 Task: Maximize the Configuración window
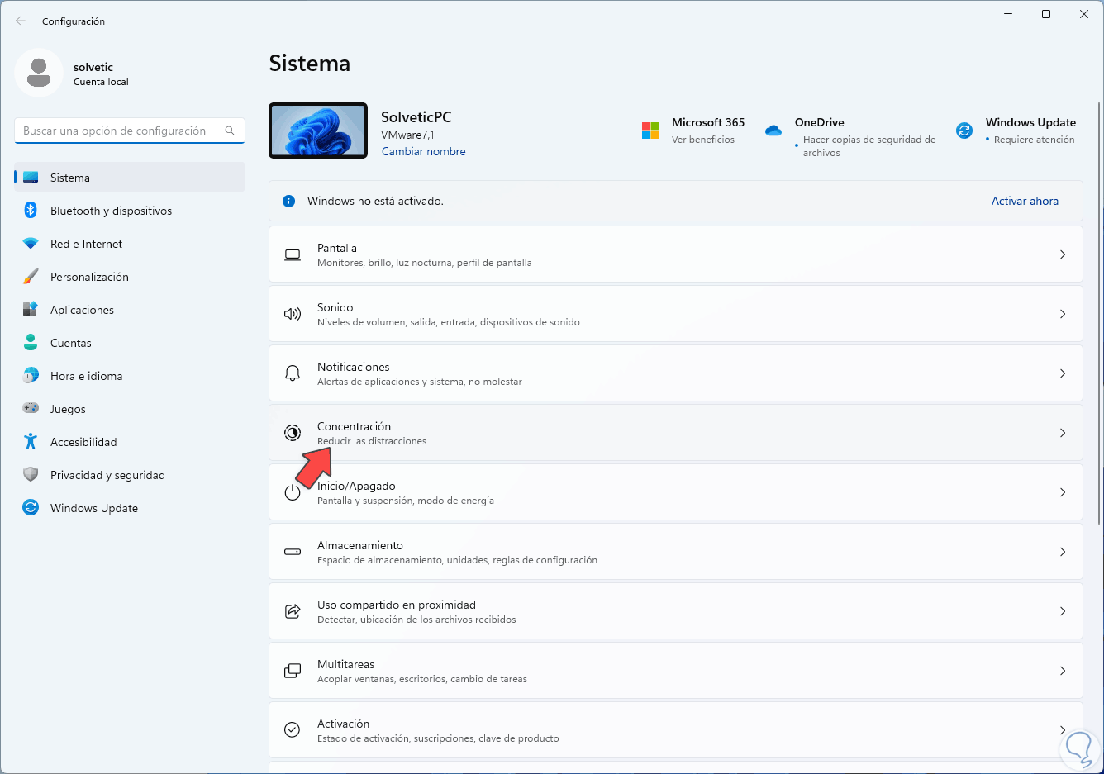[1046, 14]
